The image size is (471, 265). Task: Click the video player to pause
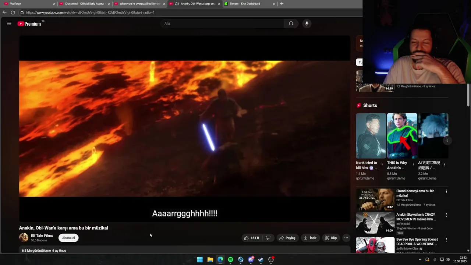(185, 128)
